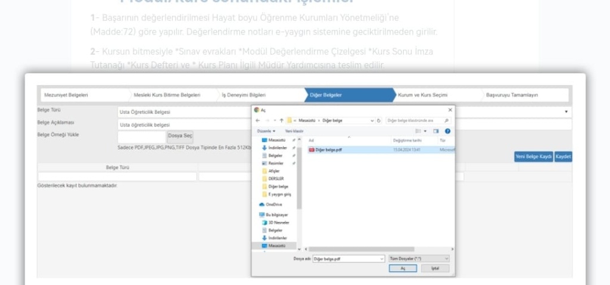The height and width of the screenshot is (285, 610).
Task: Open 3D Nesneler folder
Action: pyautogui.click(x=278, y=222)
